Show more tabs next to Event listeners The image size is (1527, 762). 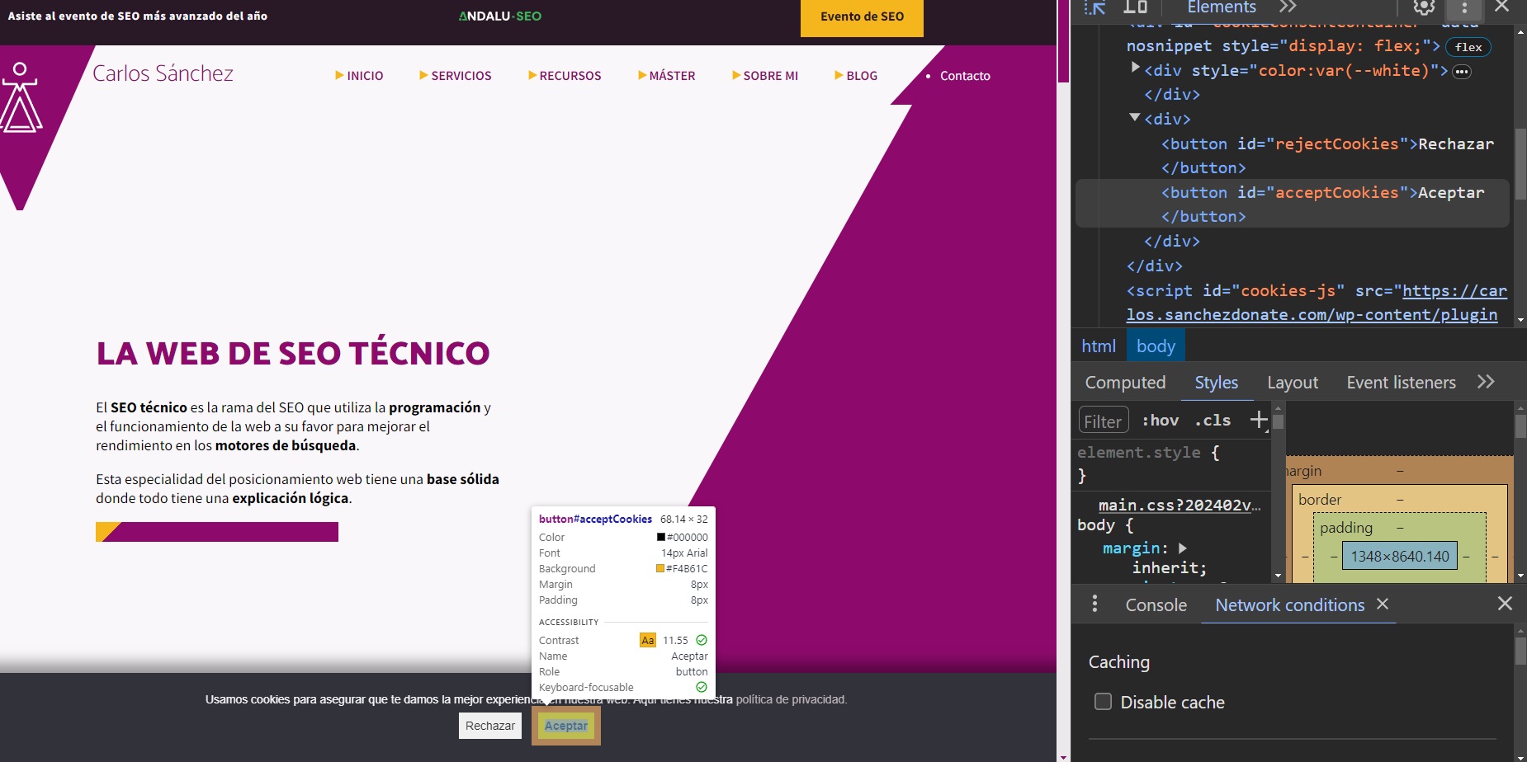[1486, 382]
